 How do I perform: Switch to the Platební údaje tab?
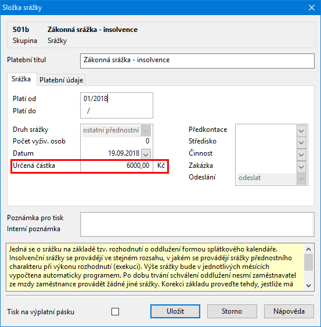coord(61,80)
